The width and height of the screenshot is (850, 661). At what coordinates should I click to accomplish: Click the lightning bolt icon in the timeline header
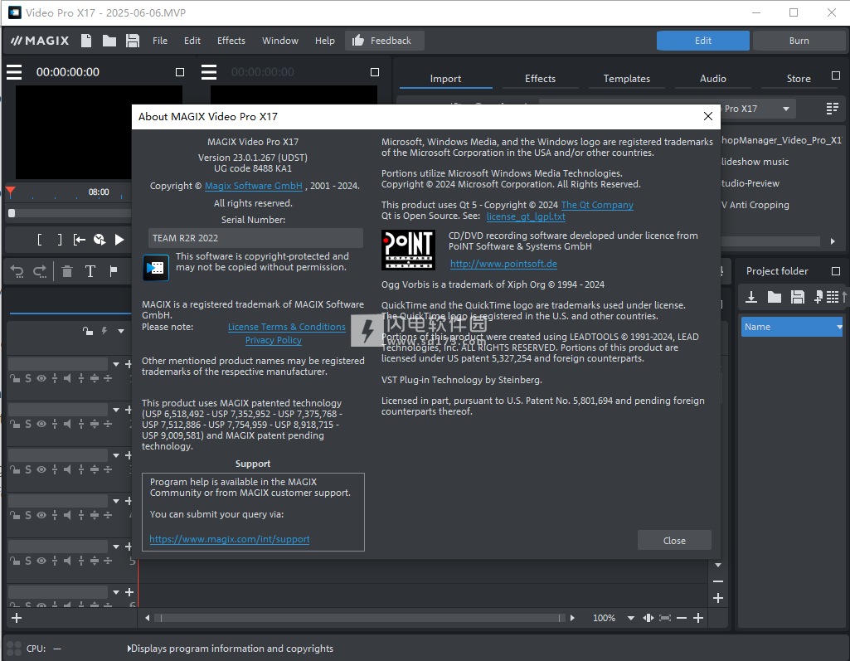click(x=104, y=331)
